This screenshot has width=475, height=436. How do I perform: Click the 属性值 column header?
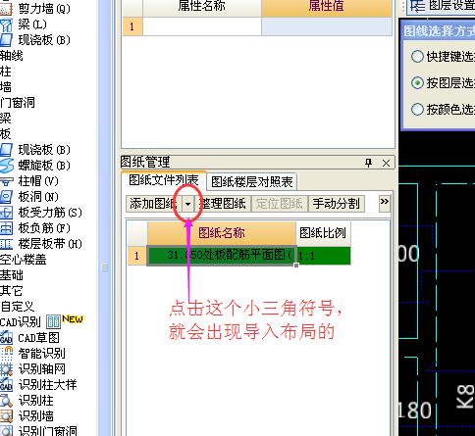327,7
